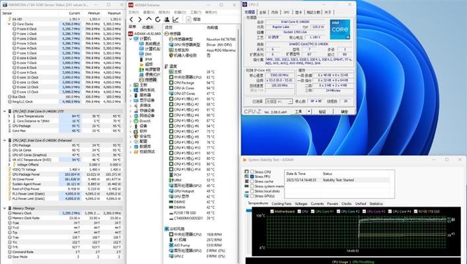The width and height of the screenshot is (467, 264).
Task: Click the System Stability Test flame icon
Action: click(x=245, y=160)
